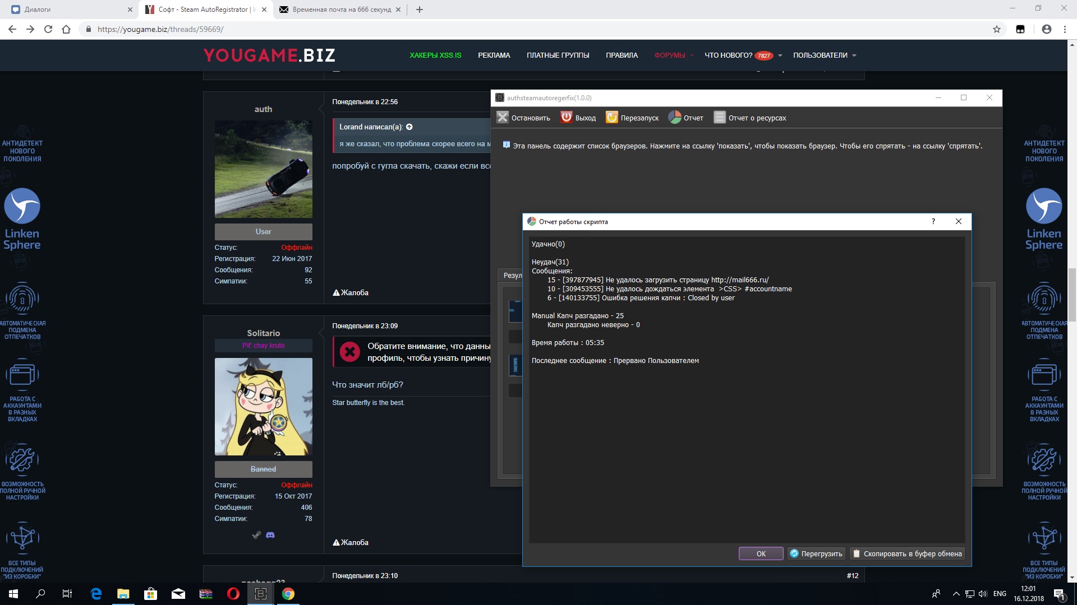Image resolution: width=1077 pixels, height=605 pixels.
Task: Open Отчет о ресурсах resources report
Action: tap(750, 118)
